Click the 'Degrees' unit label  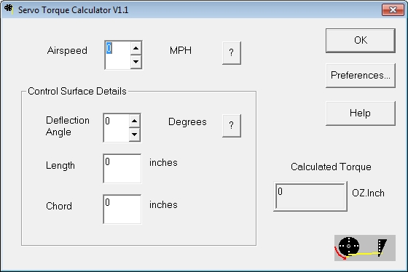click(x=187, y=122)
